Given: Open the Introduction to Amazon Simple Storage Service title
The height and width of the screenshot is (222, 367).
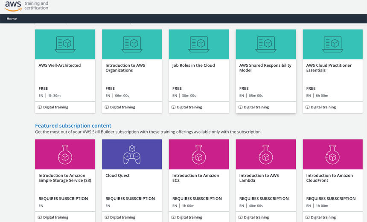Looking at the screenshot, I should 64,178.
